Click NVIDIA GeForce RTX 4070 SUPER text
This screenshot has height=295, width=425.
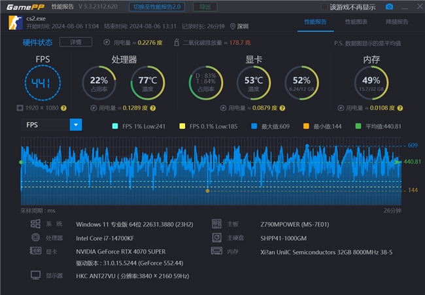click(120, 252)
